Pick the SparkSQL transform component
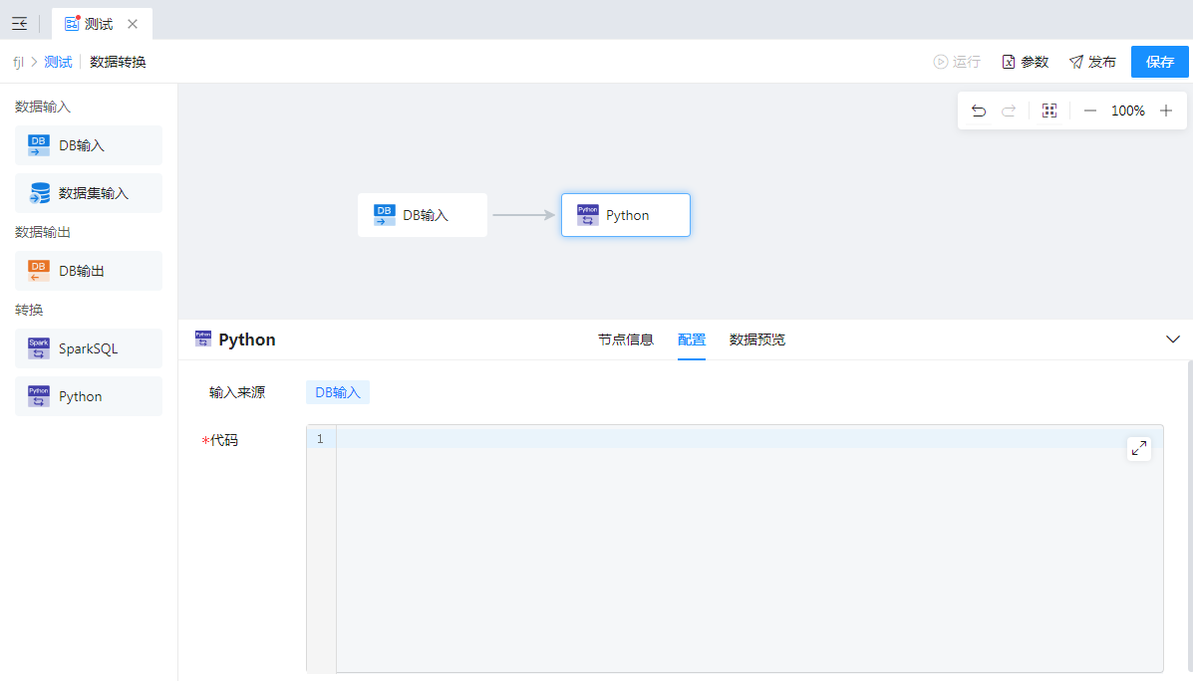This screenshot has width=1193, height=681. click(x=89, y=348)
